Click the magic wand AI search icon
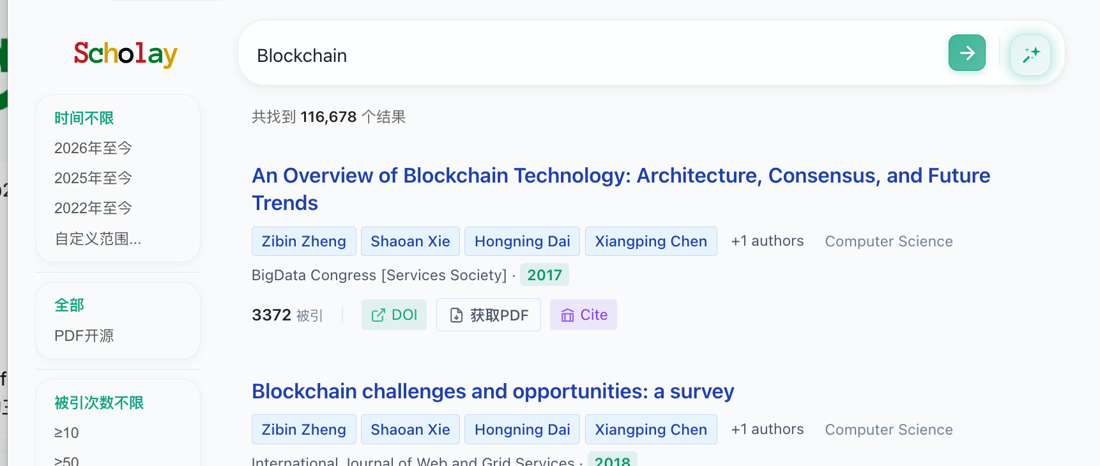 [1030, 55]
